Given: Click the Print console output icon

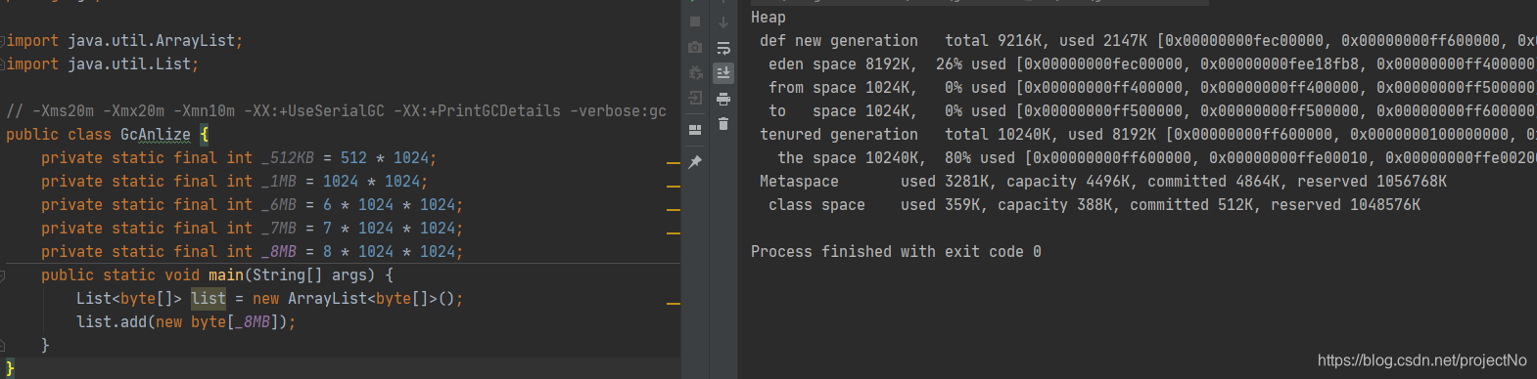Looking at the screenshot, I should [723, 99].
